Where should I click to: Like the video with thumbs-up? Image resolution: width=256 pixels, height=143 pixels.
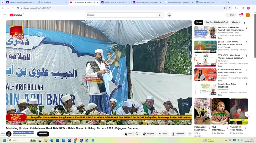pyautogui.click(x=128, y=134)
